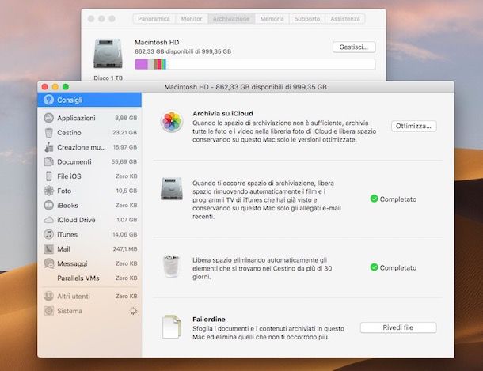
Task: Open the Panoramica tab in back window
Action: pyautogui.click(x=154, y=19)
